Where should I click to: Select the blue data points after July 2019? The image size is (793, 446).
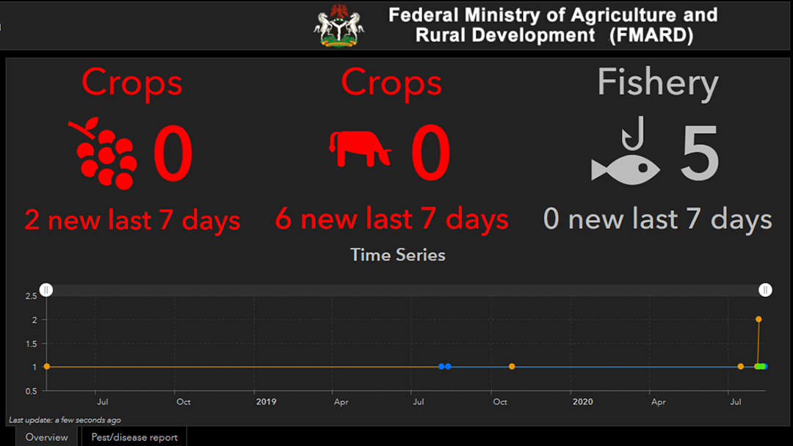click(444, 367)
